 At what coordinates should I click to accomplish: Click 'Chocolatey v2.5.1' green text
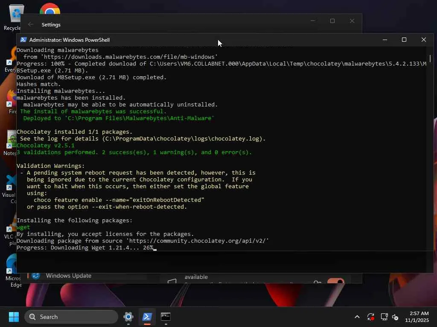(45, 146)
